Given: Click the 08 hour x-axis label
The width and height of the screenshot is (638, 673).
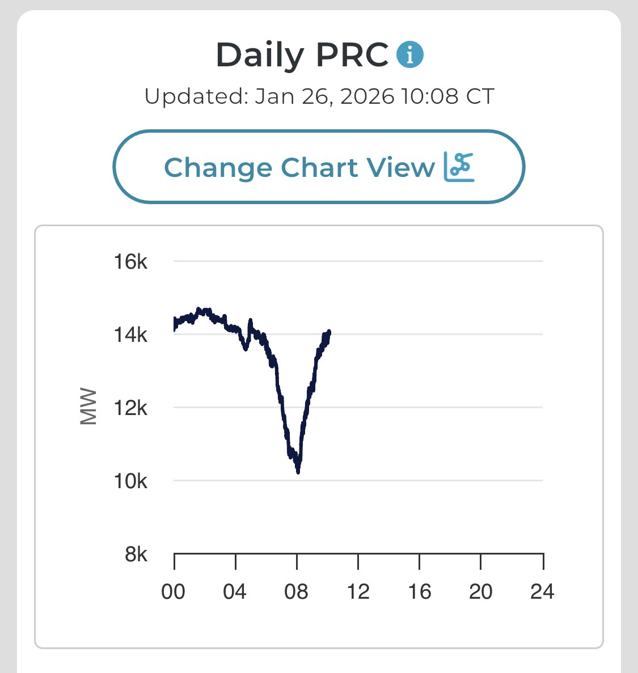Looking at the screenshot, I should point(296,592).
